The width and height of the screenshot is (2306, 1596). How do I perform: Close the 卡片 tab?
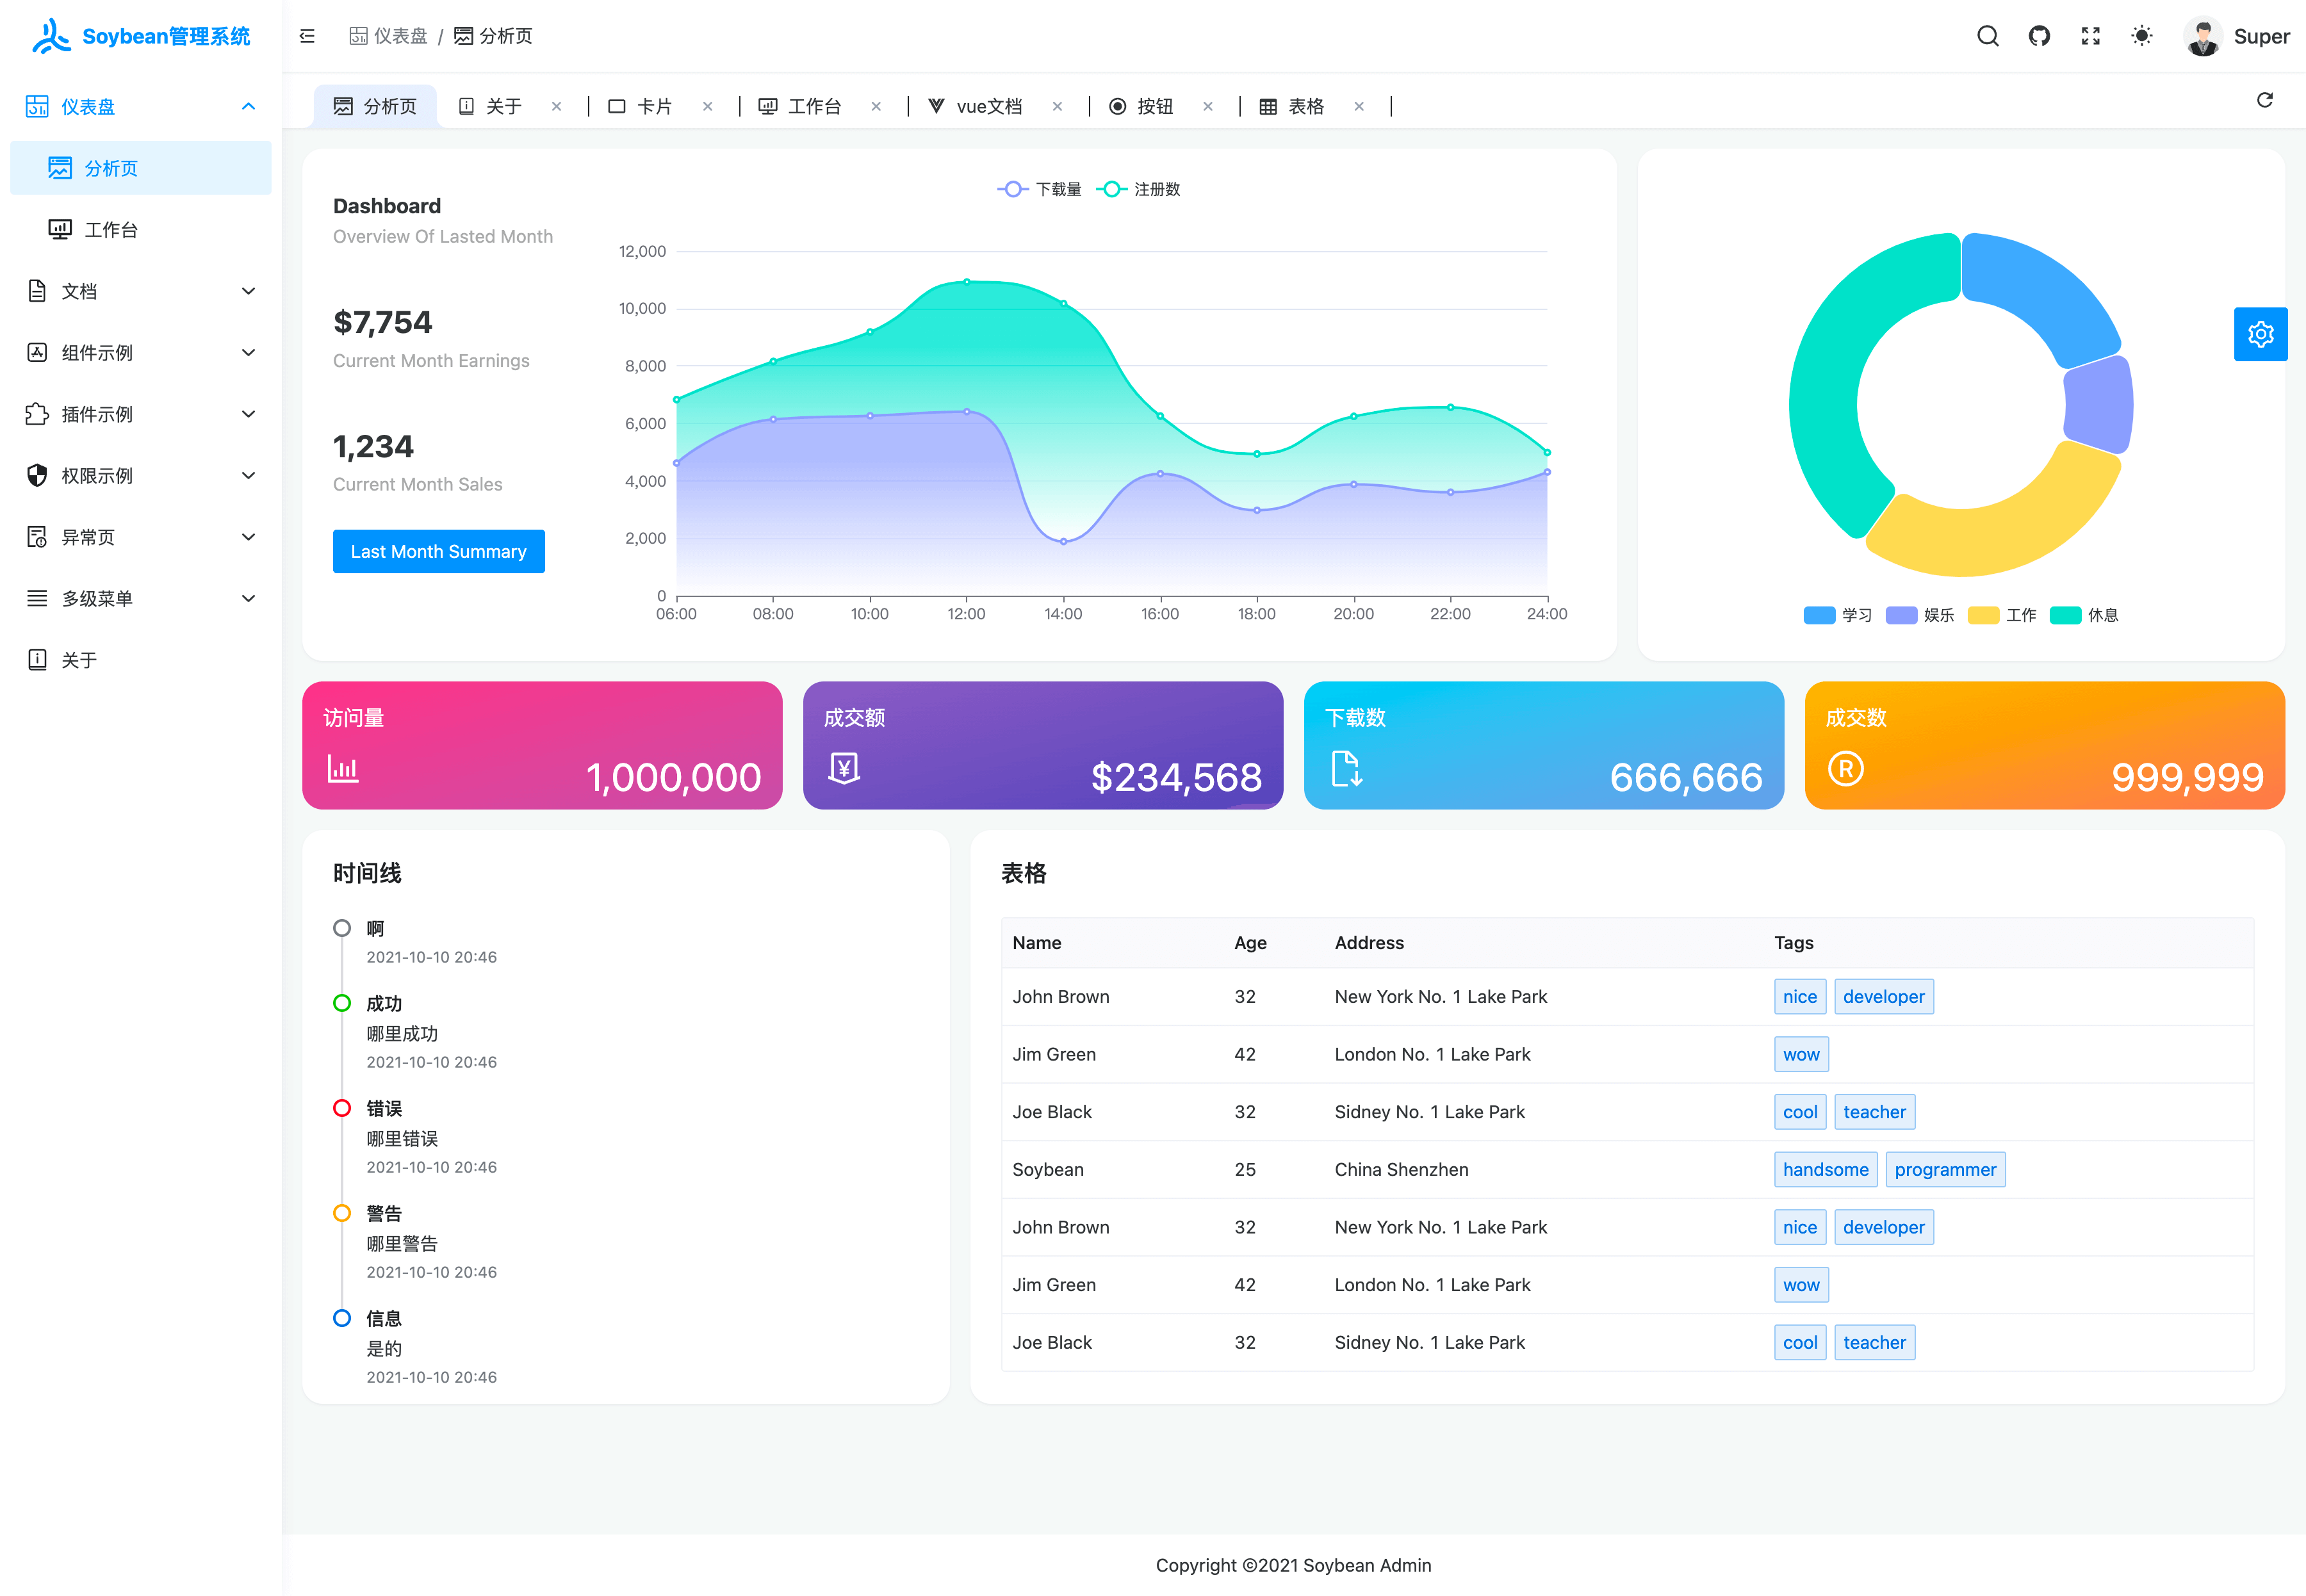click(x=707, y=106)
